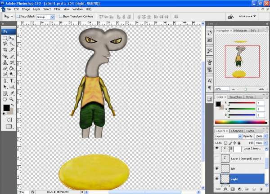Delete the selected layer

pos(261,189)
